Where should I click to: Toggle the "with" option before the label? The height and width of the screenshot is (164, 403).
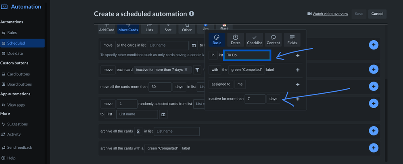(215, 70)
